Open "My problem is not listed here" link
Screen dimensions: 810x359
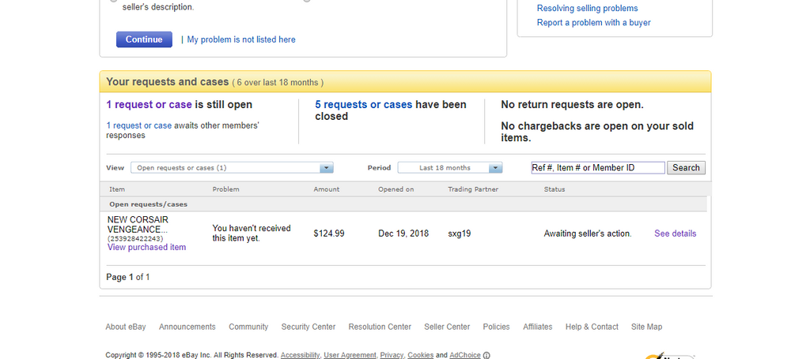click(241, 39)
